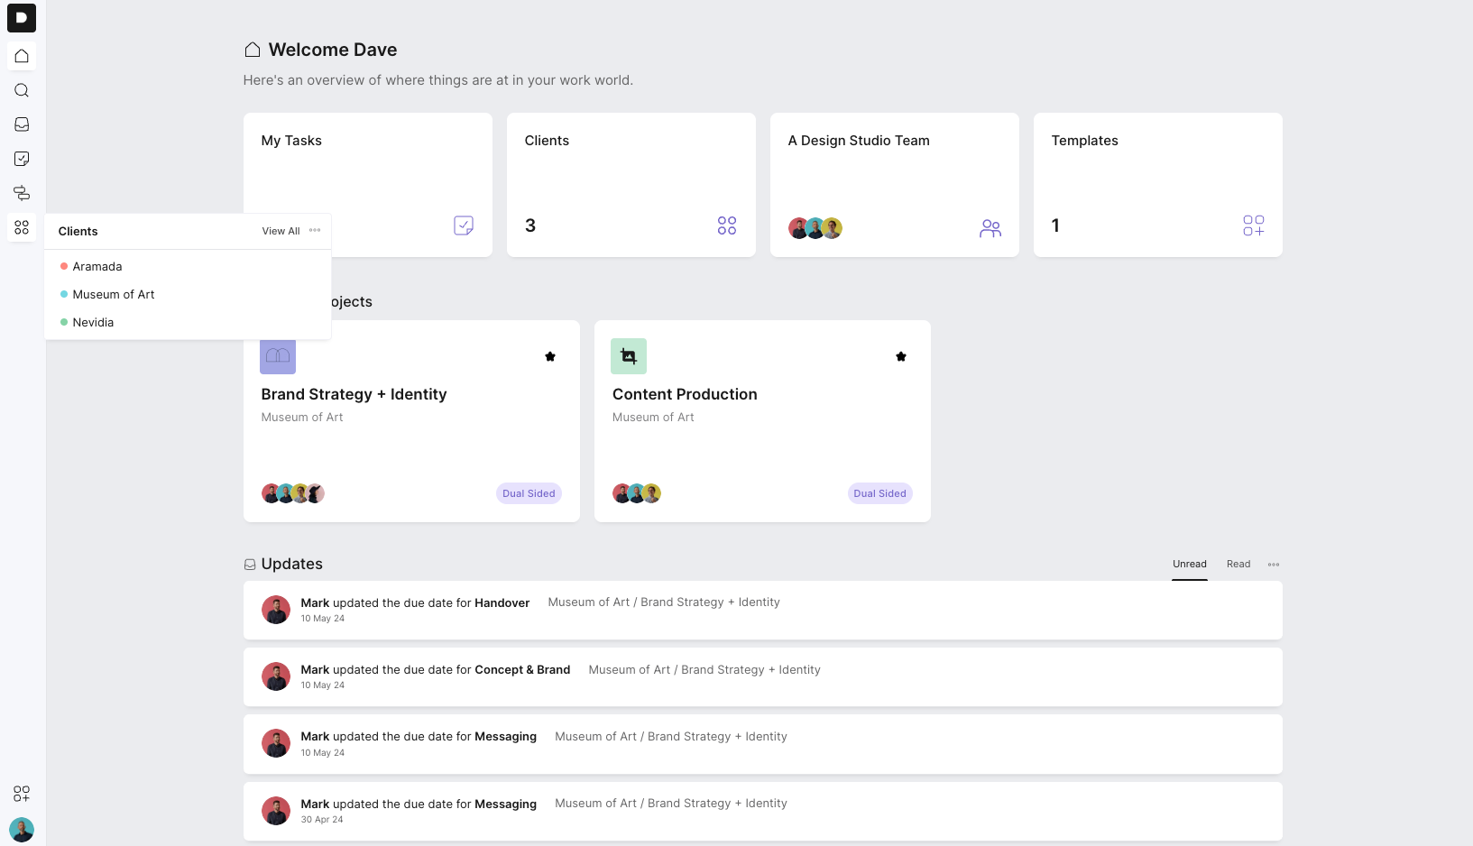
Task: Click the Search icon in sidebar
Action: 22,90
